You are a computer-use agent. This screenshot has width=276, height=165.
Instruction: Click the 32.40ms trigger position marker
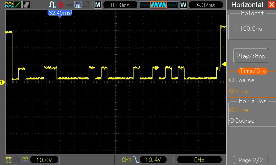coord(60,13)
